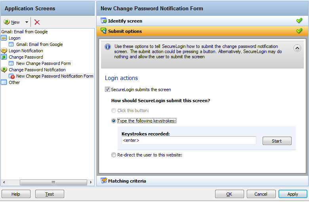Screen dimensions: 309x202
Task: Select Re-direct the user to this website
Action: tap(114, 155)
